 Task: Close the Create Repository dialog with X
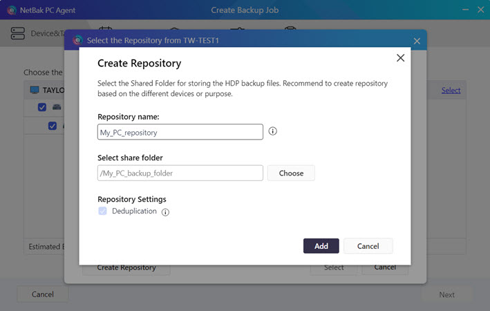tap(400, 58)
